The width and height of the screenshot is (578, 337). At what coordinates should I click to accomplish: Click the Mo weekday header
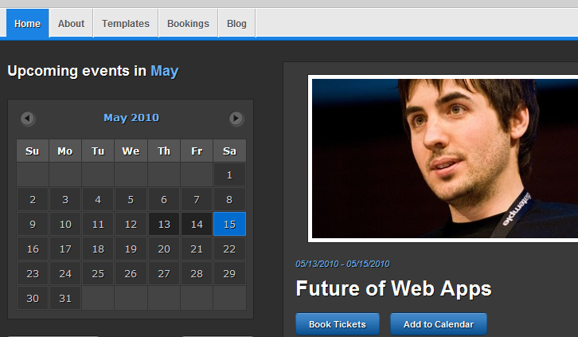click(65, 151)
